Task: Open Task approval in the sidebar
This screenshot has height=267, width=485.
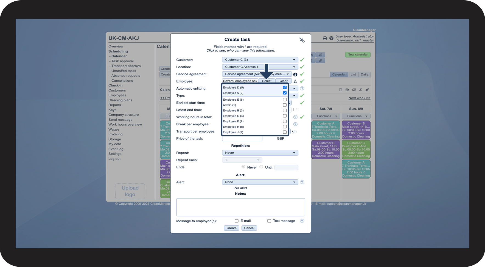Action: 122,61
